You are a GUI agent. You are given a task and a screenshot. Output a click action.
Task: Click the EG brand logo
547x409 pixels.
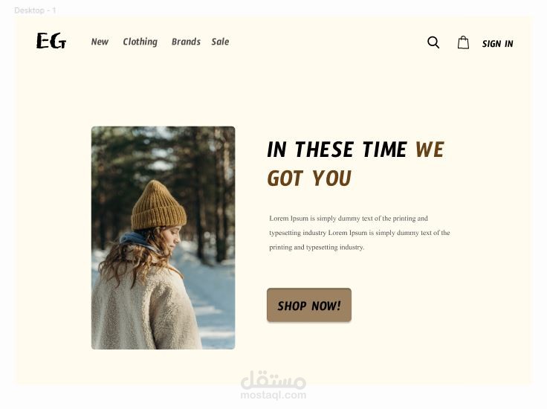pyautogui.click(x=51, y=40)
